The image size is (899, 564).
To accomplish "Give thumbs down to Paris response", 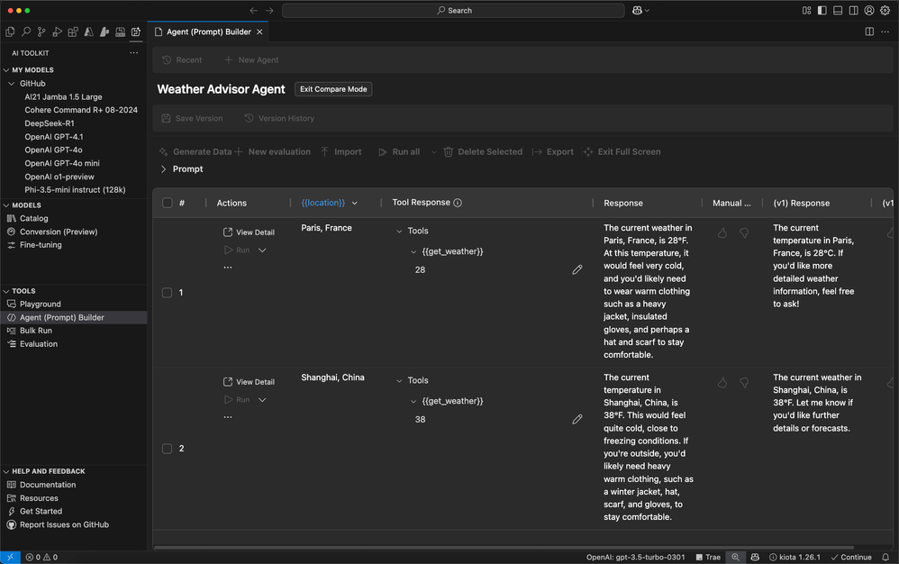I will pos(744,232).
